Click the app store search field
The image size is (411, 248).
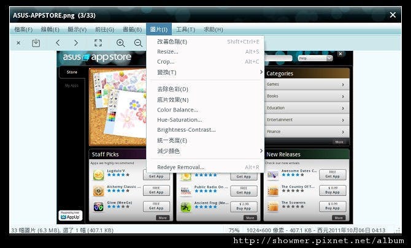278,58
